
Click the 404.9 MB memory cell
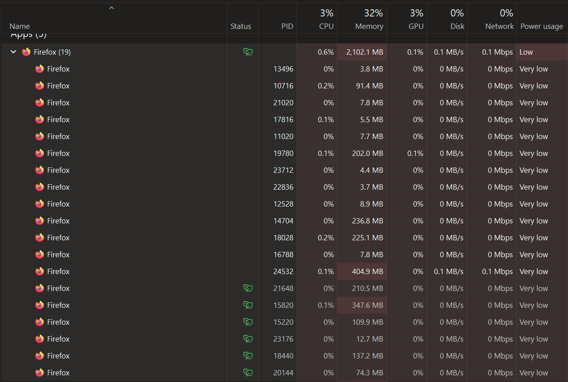362,271
